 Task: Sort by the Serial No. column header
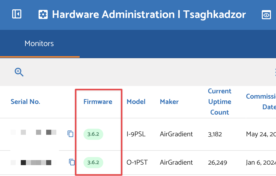pos(25,102)
